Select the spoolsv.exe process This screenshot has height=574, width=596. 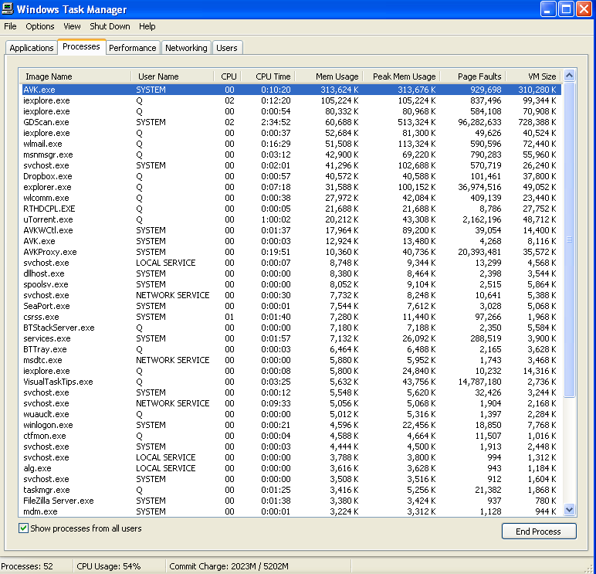pos(291,284)
